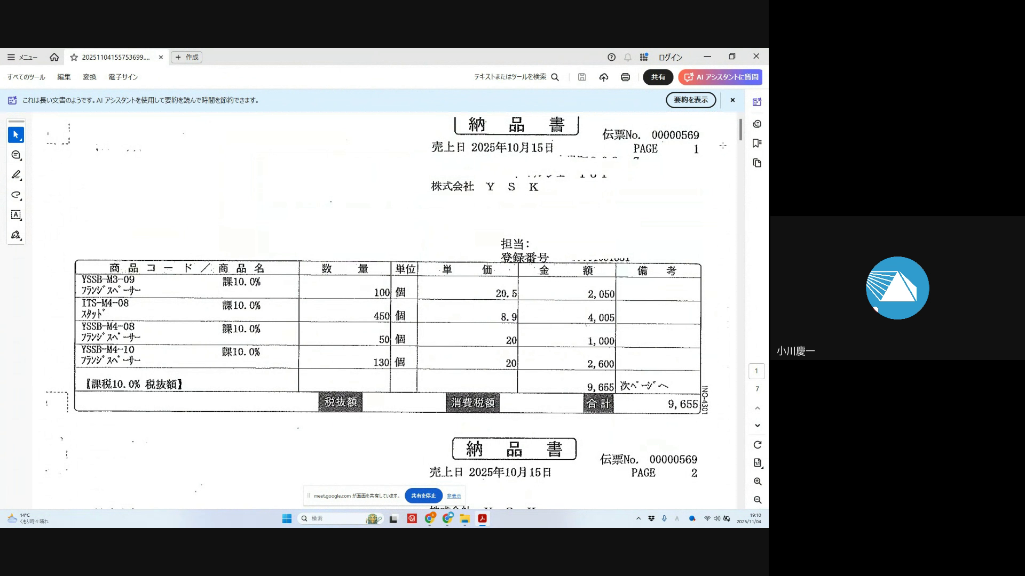
Task: Select the highlighter pen tool
Action: point(16,175)
